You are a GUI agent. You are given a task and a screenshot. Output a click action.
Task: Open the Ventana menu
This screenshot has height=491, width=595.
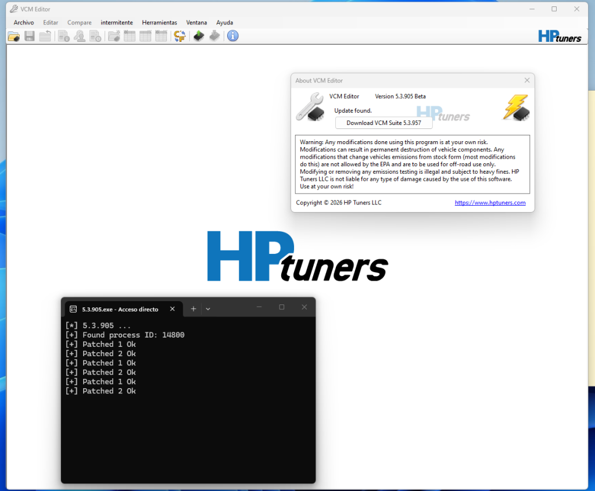tap(196, 23)
